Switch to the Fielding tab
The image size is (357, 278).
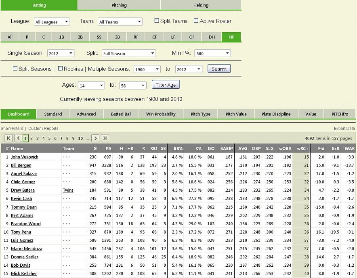point(201,5)
